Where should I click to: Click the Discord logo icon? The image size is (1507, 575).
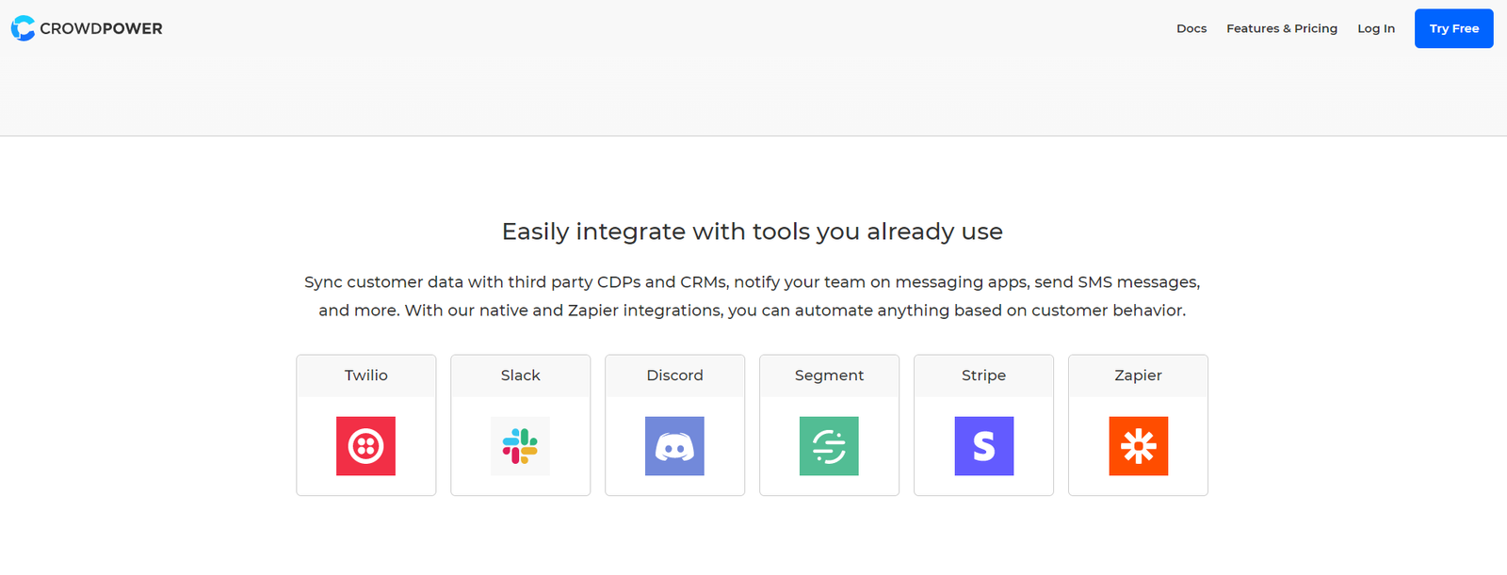pos(674,446)
